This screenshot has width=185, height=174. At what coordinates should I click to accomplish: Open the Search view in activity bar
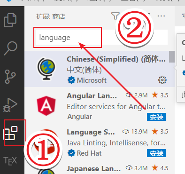[x=10, y=48]
